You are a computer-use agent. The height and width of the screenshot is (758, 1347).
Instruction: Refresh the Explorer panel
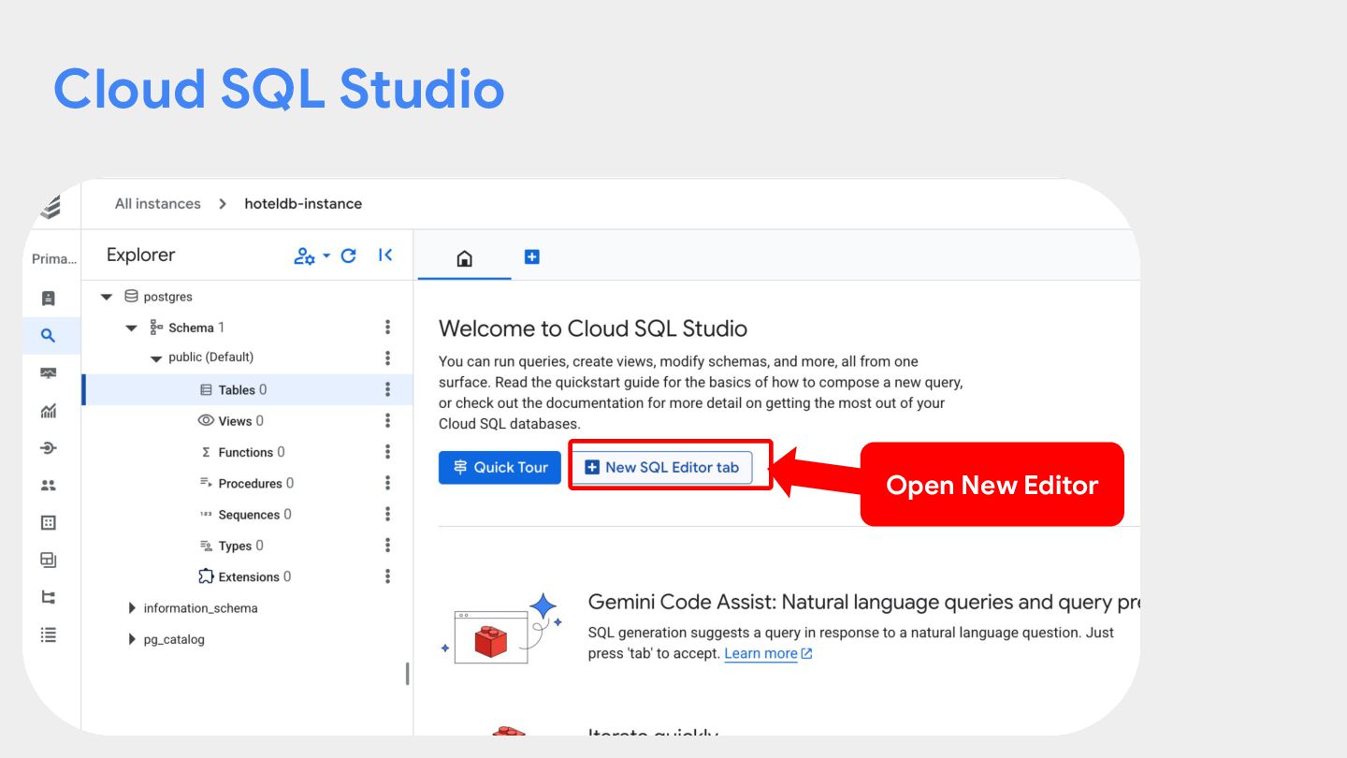tap(349, 255)
